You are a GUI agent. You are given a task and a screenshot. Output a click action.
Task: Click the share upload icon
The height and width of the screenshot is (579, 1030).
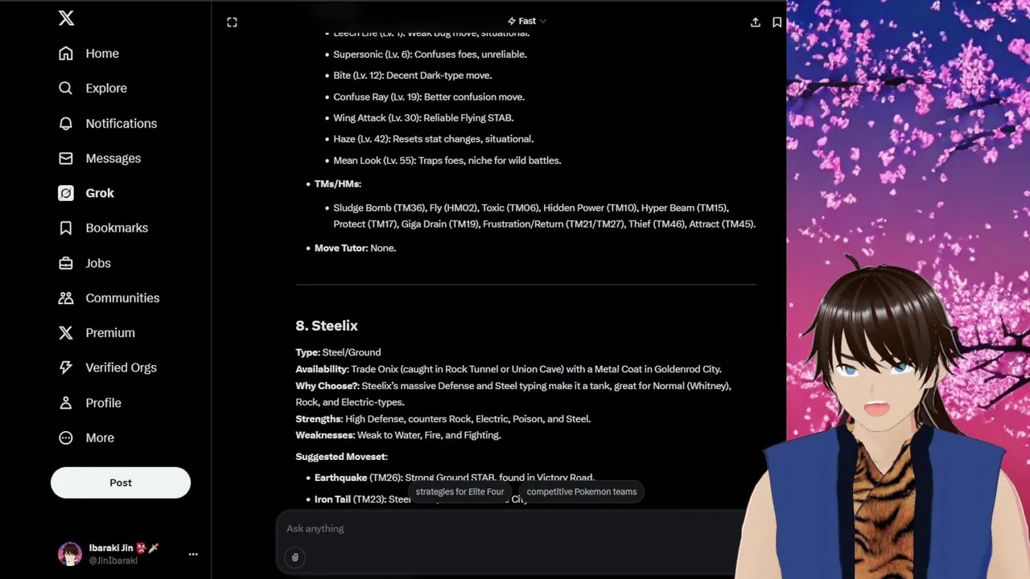pyautogui.click(x=755, y=23)
